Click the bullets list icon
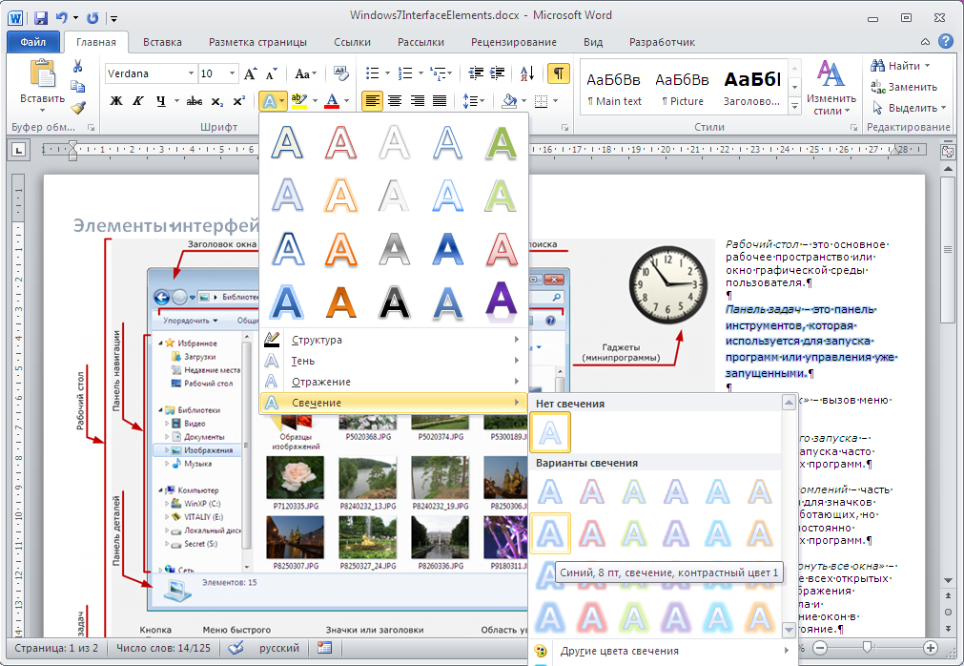 pos(372,73)
